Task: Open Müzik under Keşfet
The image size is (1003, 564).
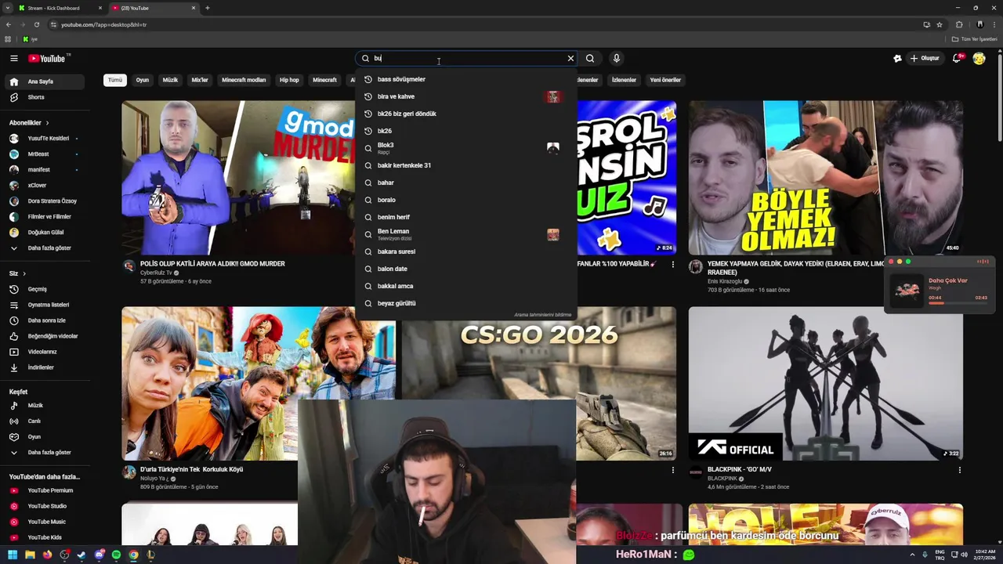Action: point(44,406)
